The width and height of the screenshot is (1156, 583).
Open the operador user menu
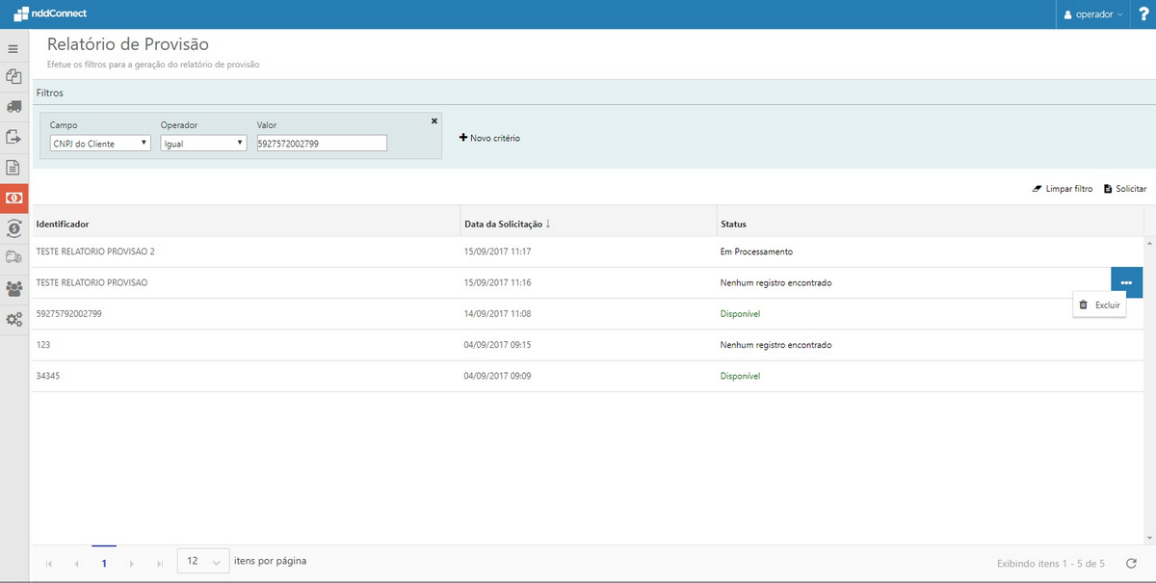click(1092, 14)
